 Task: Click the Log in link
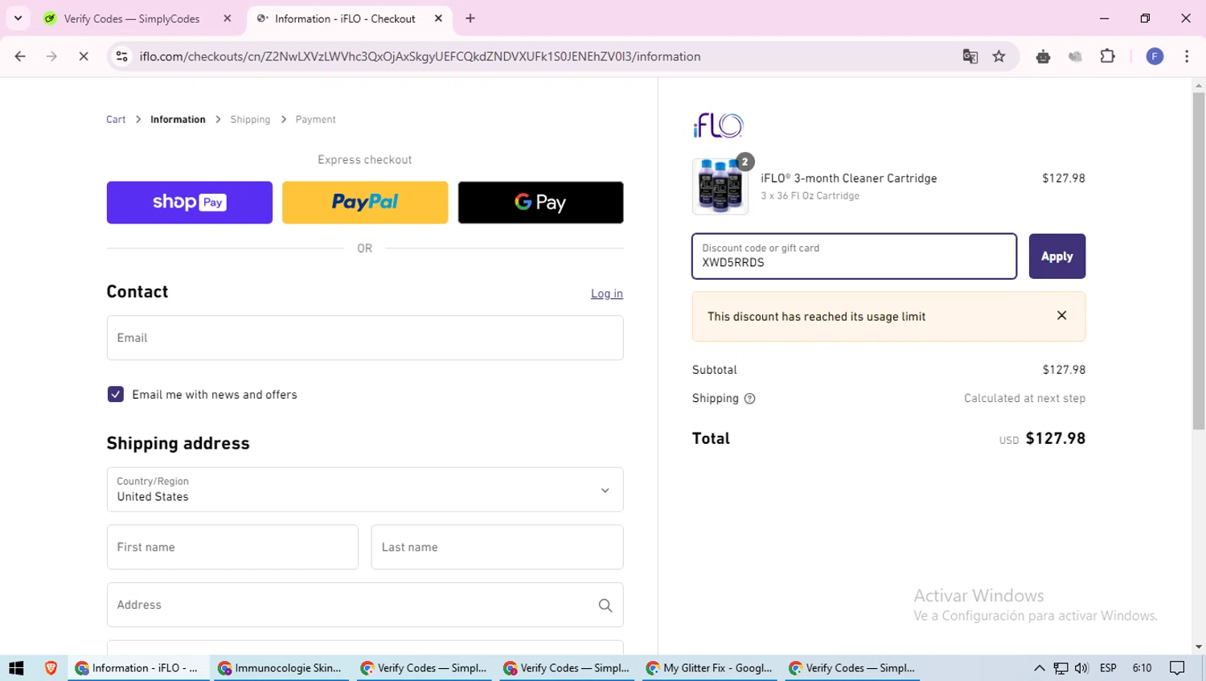(x=607, y=293)
